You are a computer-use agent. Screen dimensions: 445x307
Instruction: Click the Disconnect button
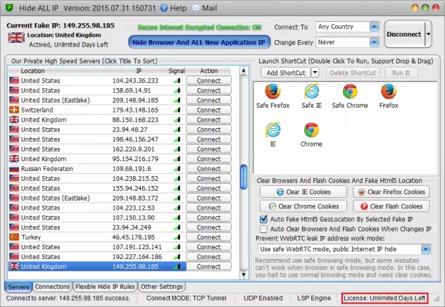click(x=404, y=34)
